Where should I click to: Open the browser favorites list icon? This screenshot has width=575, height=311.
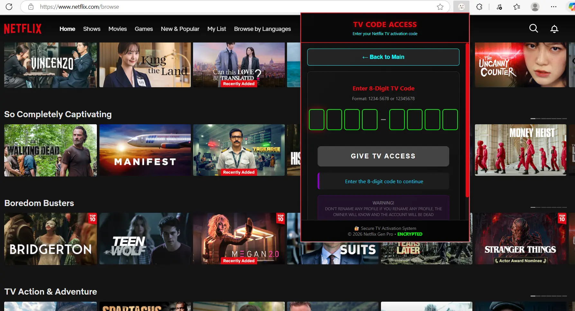pyautogui.click(x=517, y=6)
